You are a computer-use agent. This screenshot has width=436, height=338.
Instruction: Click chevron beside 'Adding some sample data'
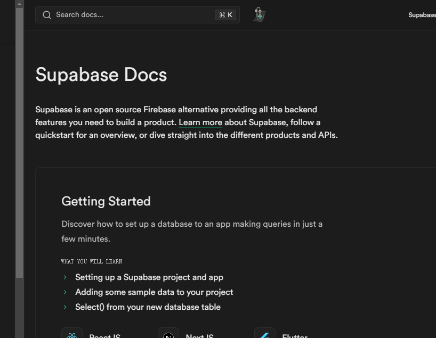[65, 292]
